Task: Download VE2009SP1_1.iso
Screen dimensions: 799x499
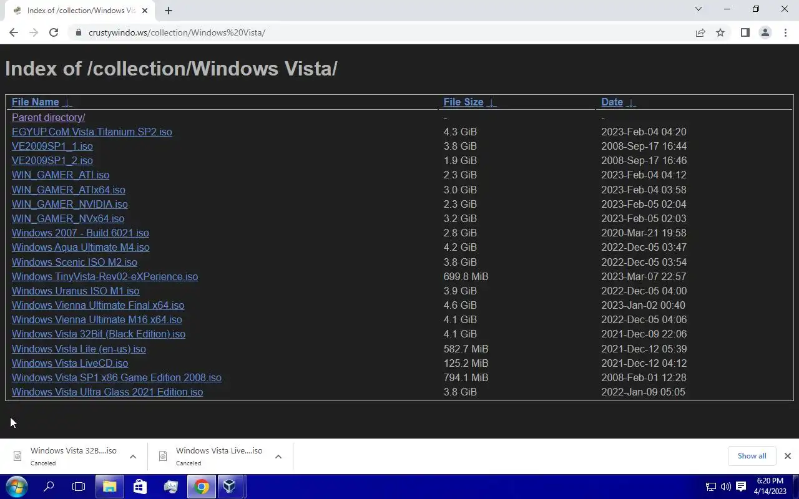Action: (x=52, y=146)
